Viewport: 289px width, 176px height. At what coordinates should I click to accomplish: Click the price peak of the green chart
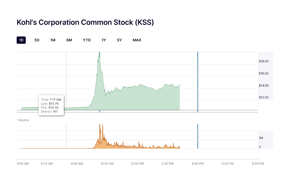coord(99,55)
